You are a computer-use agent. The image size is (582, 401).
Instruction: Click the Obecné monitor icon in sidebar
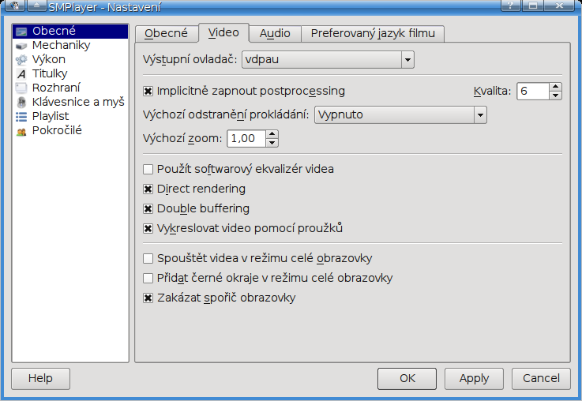point(21,32)
